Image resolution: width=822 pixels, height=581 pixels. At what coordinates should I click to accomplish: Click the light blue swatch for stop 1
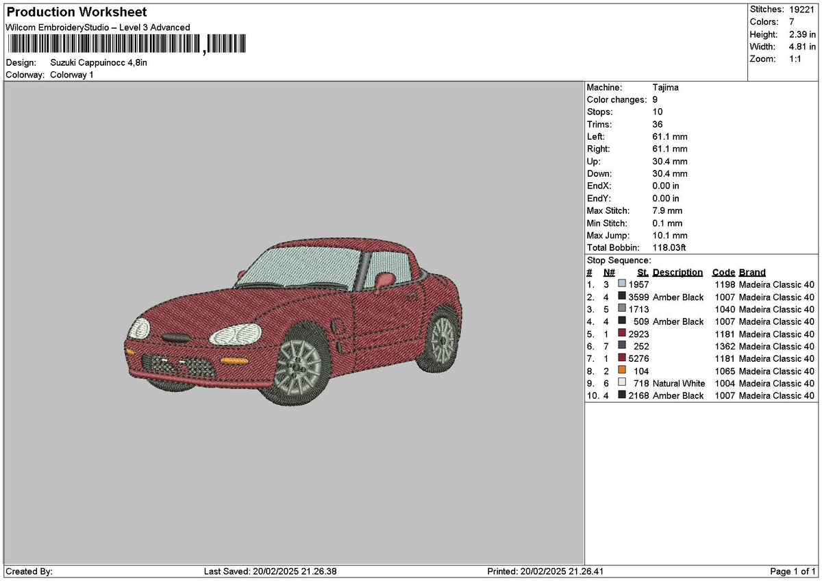(x=622, y=284)
